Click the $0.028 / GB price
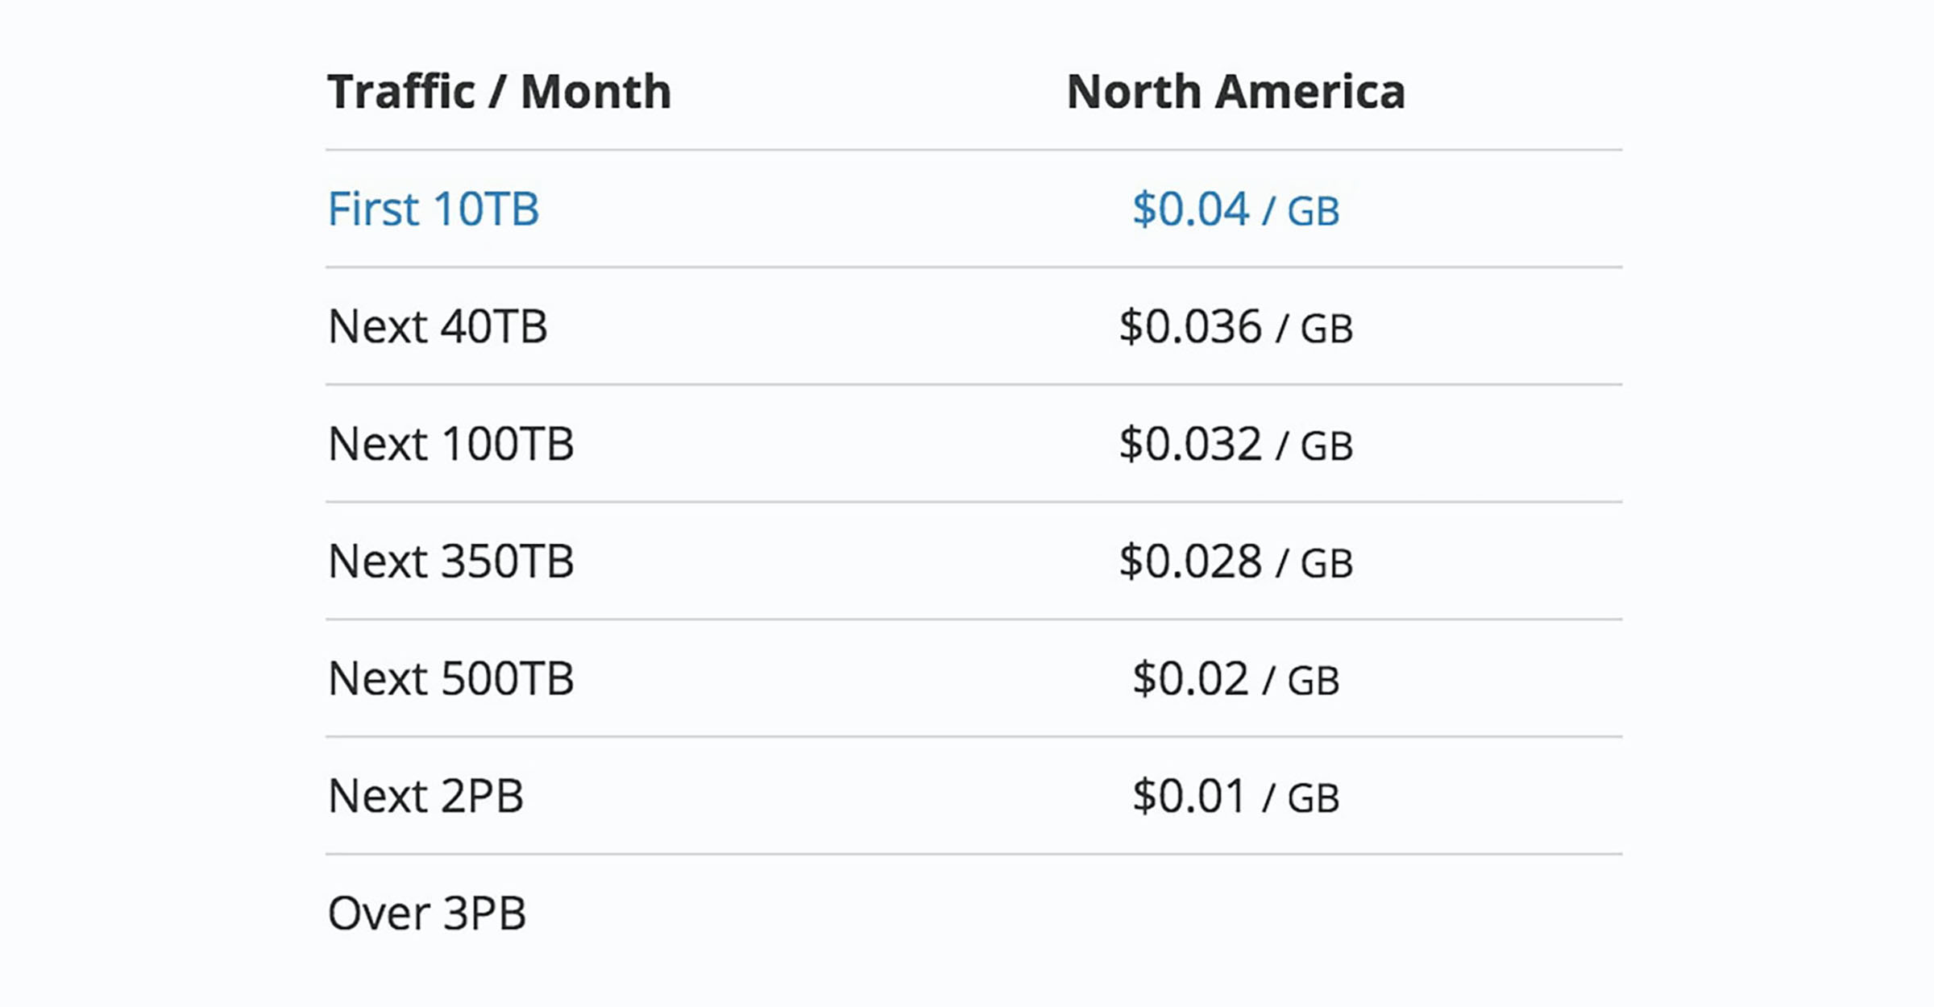 coord(1235,562)
